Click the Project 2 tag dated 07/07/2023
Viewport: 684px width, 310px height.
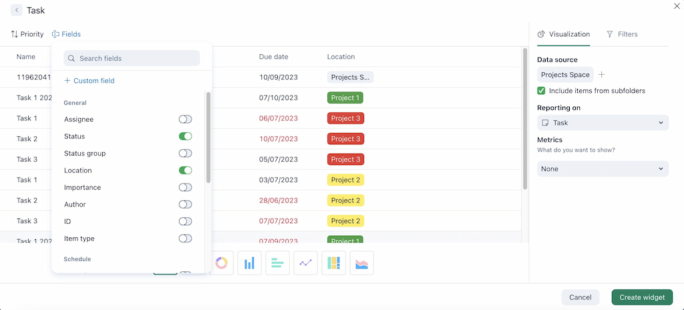coord(345,221)
